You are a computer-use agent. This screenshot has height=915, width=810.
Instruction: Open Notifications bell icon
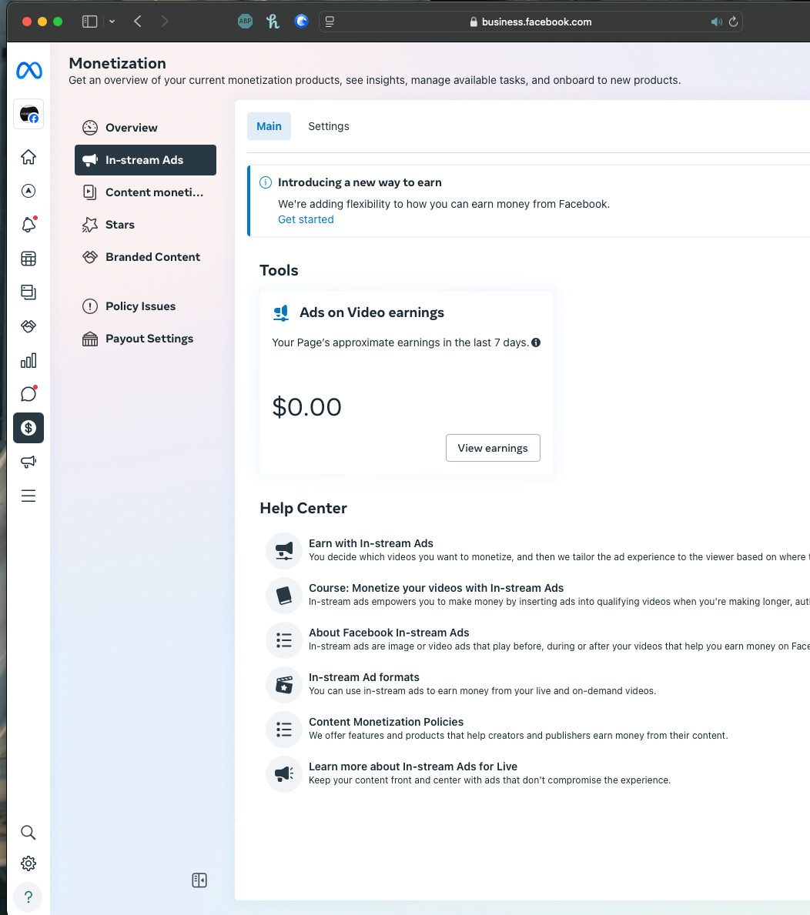point(28,225)
